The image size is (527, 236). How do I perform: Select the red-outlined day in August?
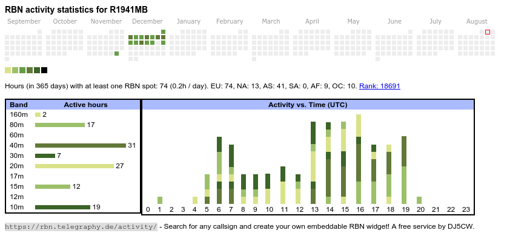click(488, 32)
